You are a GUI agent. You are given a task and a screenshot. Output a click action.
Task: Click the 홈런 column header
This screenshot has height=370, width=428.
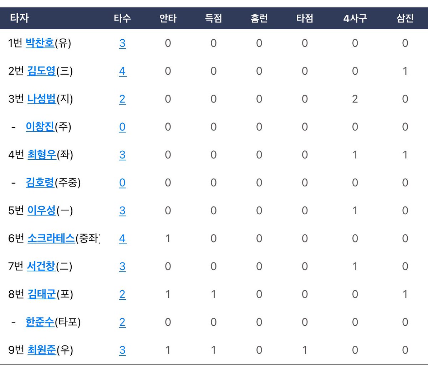pyautogui.click(x=259, y=18)
